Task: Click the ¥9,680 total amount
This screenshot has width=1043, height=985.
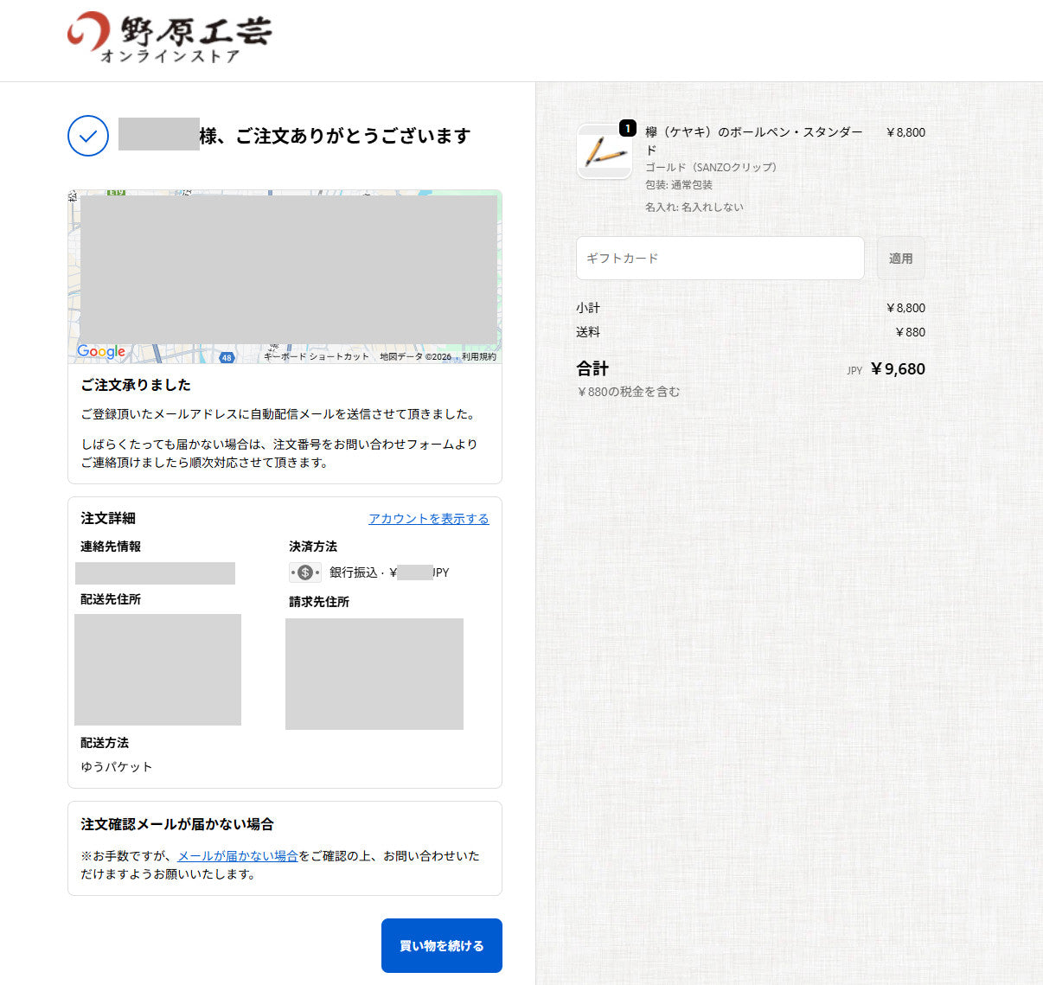Action: (898, 369)
